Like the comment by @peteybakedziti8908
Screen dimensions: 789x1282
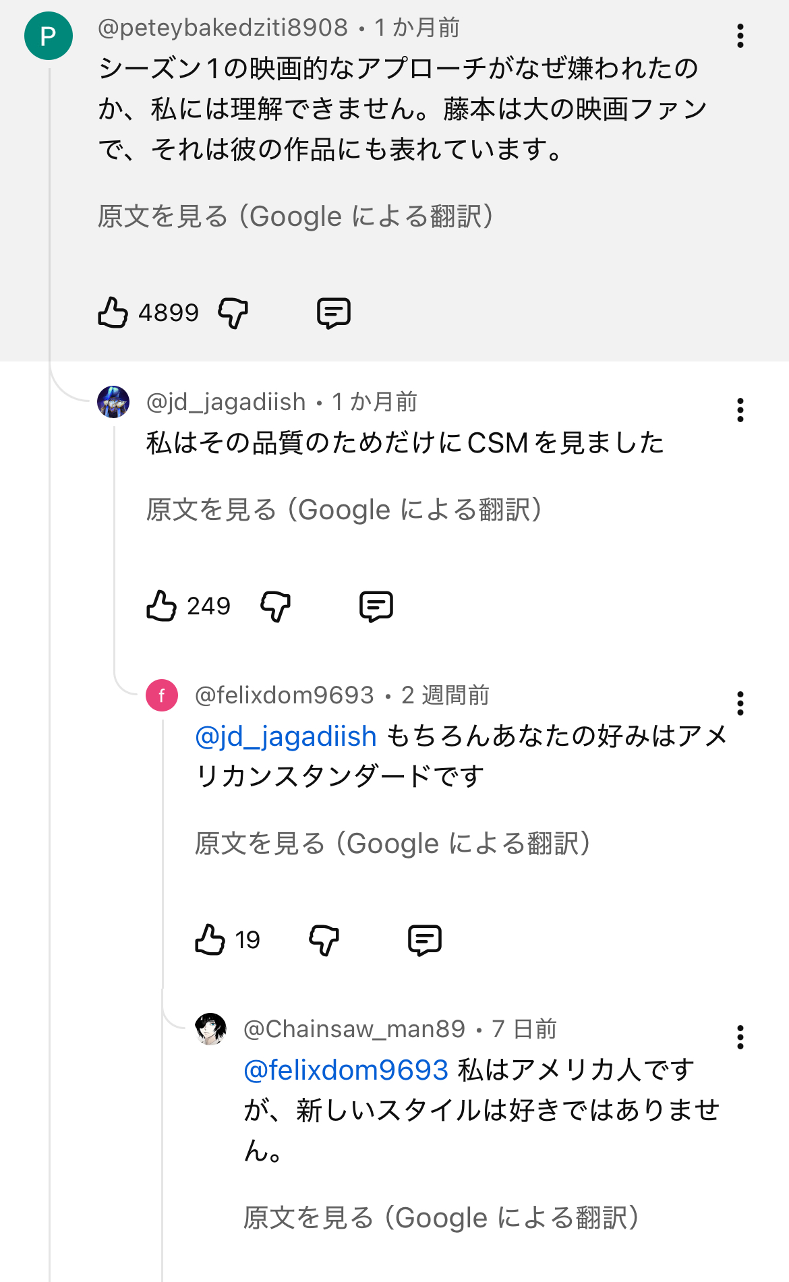[x=113, y=313]
